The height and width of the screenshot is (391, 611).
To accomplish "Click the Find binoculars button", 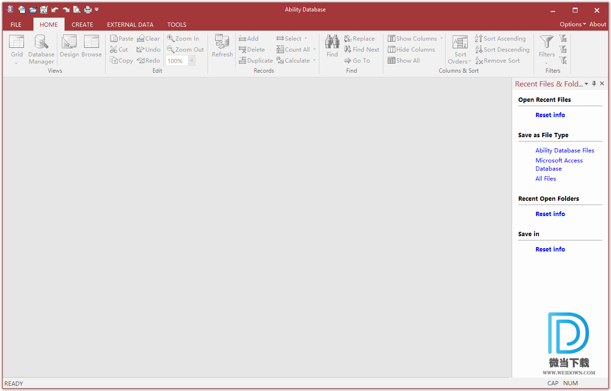I will click(x=332, y=46).
